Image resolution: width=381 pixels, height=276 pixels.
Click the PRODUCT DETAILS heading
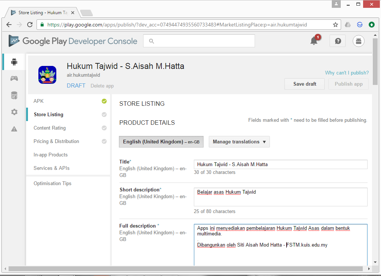pyautogui.click(x=147, y=123)
